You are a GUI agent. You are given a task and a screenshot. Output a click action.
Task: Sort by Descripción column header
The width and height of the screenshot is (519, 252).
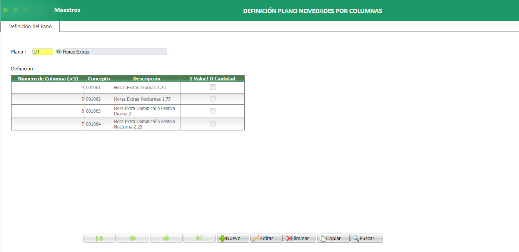[x=147, y=78]
